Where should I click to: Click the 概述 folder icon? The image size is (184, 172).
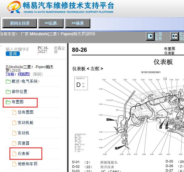click(8, 81)
